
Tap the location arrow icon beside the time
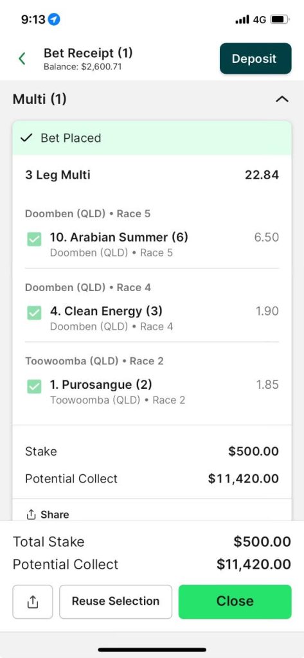54,19
